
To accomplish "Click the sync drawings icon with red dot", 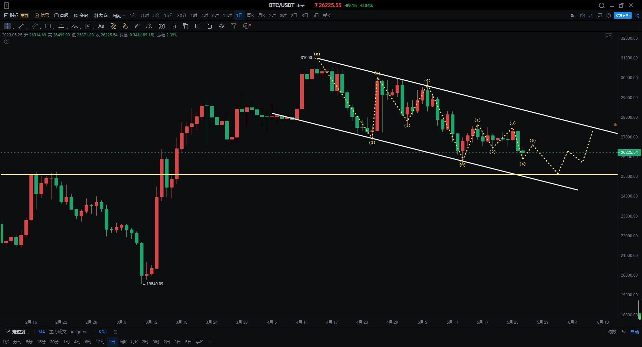I will tap(246, 26).
